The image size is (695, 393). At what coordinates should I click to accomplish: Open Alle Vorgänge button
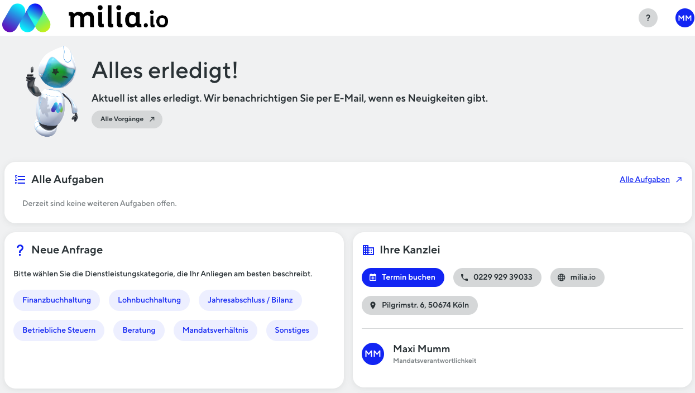point(127,119)
